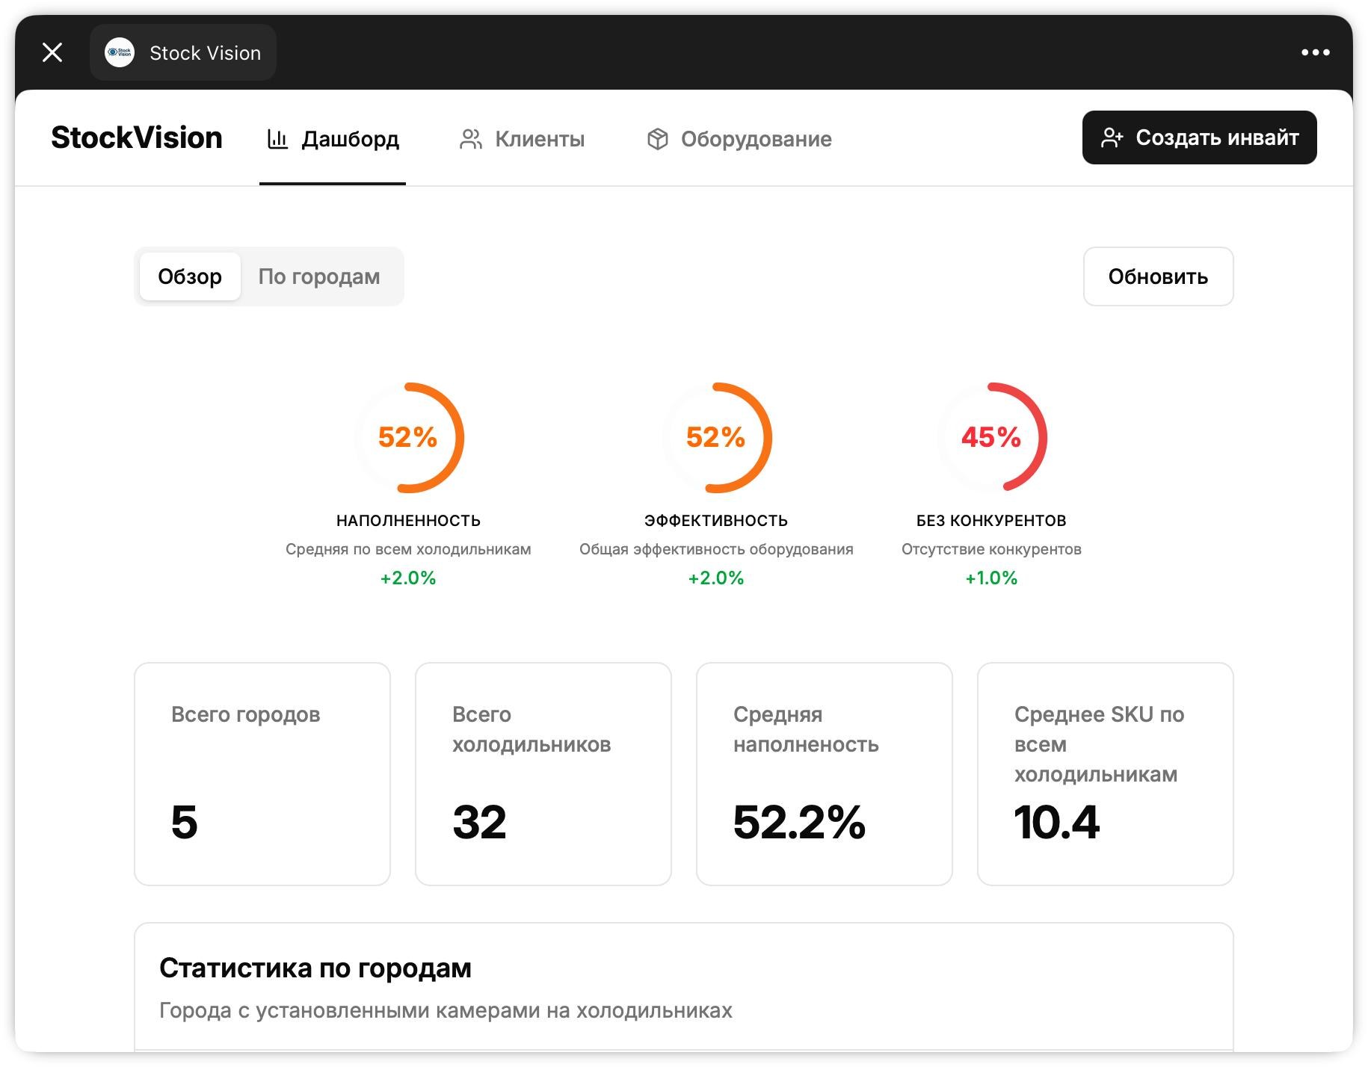Click text Отсутствие конкурентов

coord(991,549)
